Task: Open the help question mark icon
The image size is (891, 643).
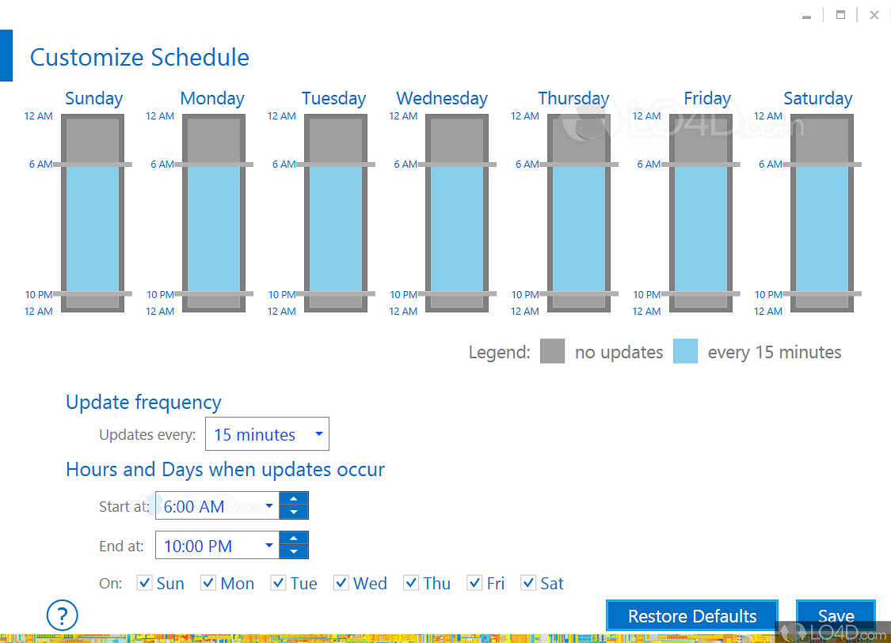Action: click(x=63, y=615)
